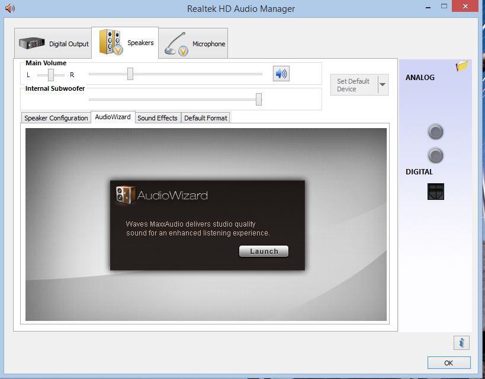Image resolution: width=485 pixels, height=379 pixels.
Task: Click the Internal Subwoofer slider handle
Action: 259,100
